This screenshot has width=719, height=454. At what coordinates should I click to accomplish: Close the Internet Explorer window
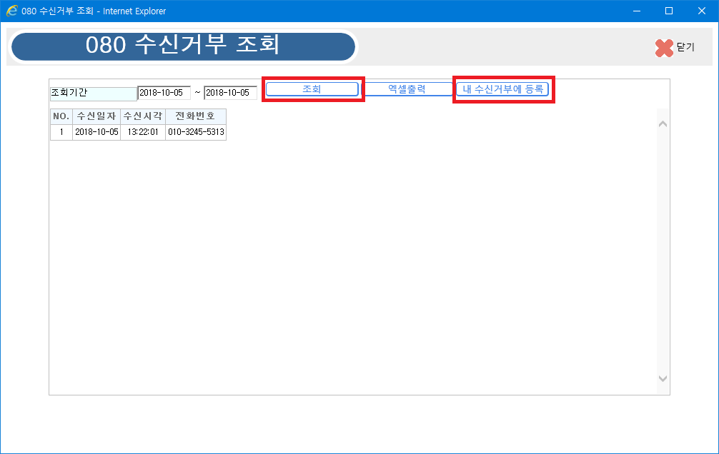(x=702, y=11)
